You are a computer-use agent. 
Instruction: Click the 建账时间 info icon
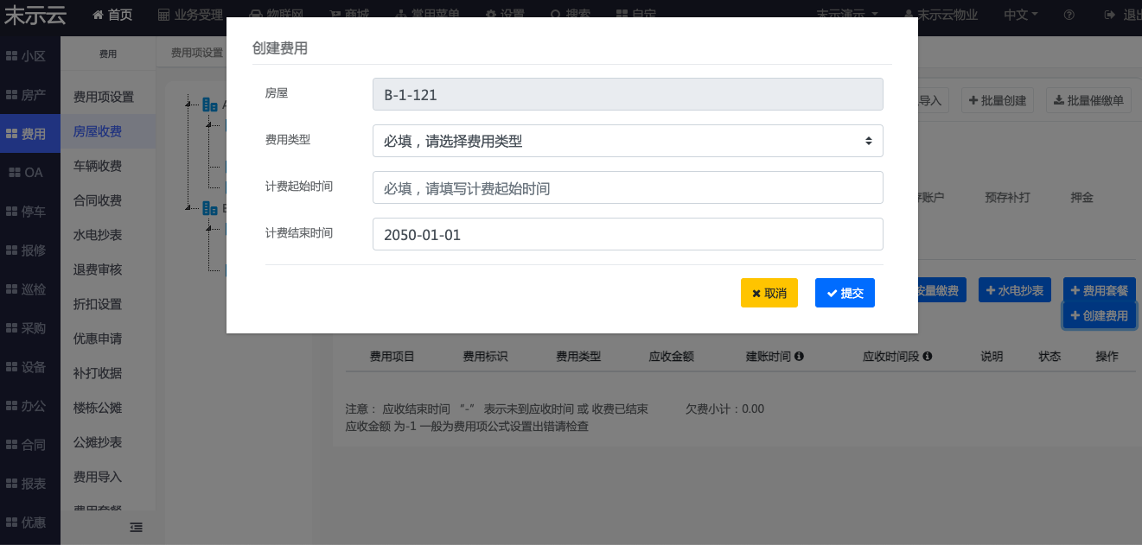tap(799, 356)
